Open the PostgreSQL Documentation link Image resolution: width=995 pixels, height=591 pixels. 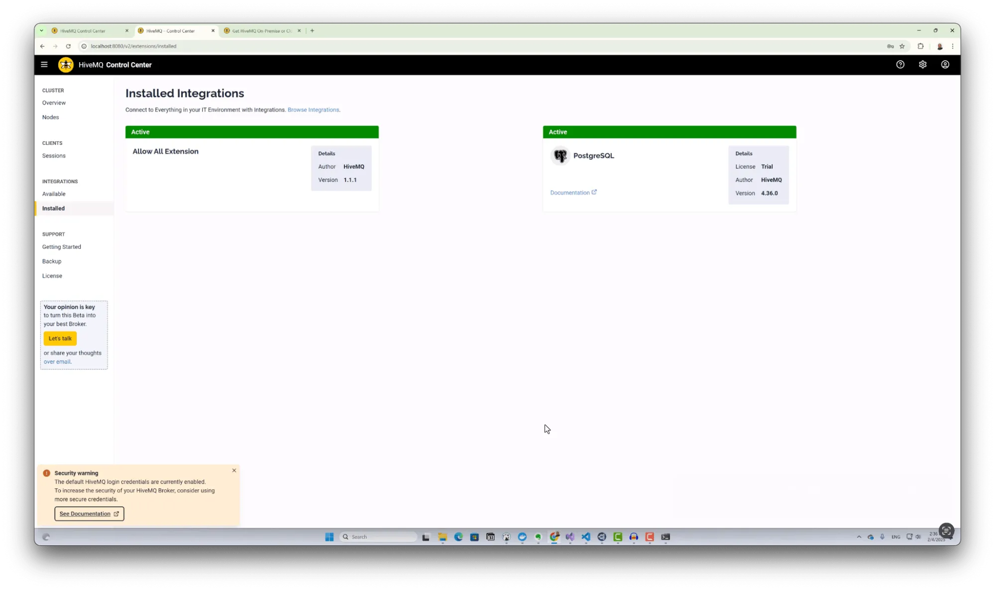pyautogui.click(x=573, y=193)
